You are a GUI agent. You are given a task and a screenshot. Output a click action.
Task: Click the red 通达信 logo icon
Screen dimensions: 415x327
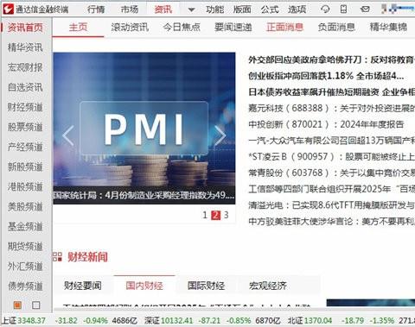(x=8, y=9)
